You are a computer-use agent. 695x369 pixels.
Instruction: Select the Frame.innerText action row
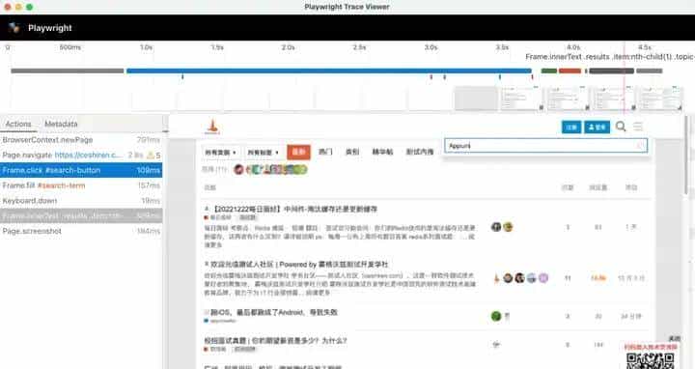pyautogui.click(x=81, y=216)
